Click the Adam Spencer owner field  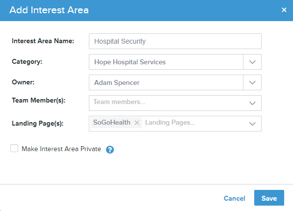coord(166,82)
